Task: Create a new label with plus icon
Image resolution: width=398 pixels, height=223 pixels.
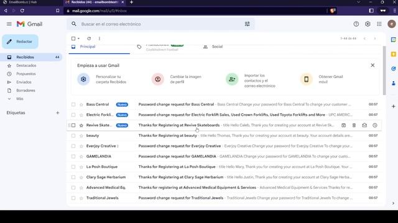Action: 58,113
